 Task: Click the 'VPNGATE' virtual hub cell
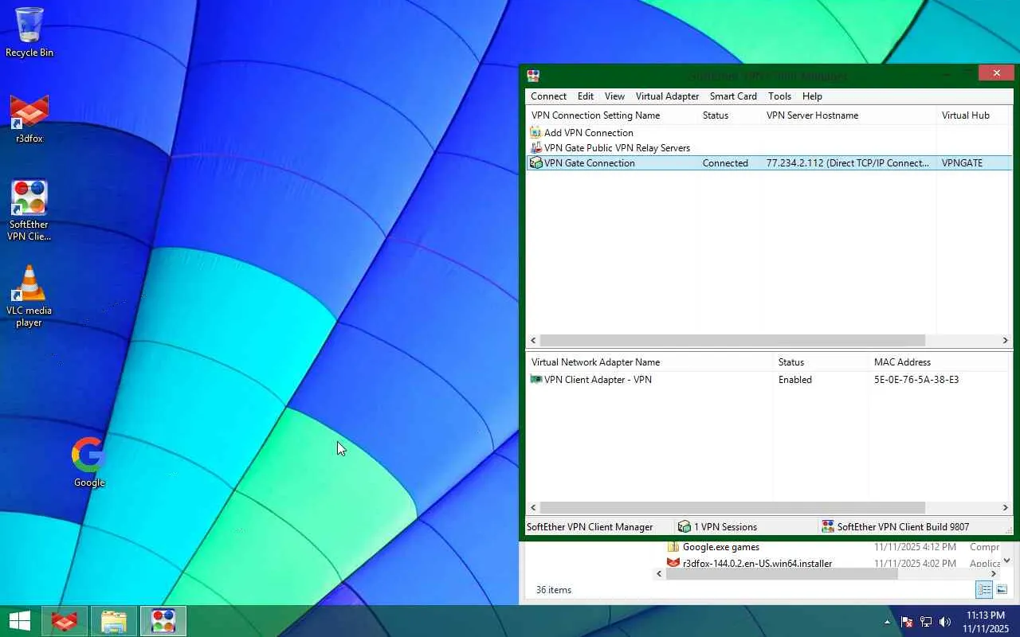962,163
